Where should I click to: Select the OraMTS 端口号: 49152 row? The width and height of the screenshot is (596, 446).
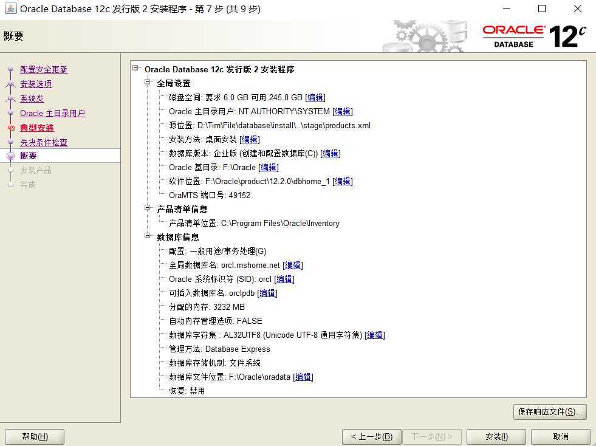coord(210,196)
